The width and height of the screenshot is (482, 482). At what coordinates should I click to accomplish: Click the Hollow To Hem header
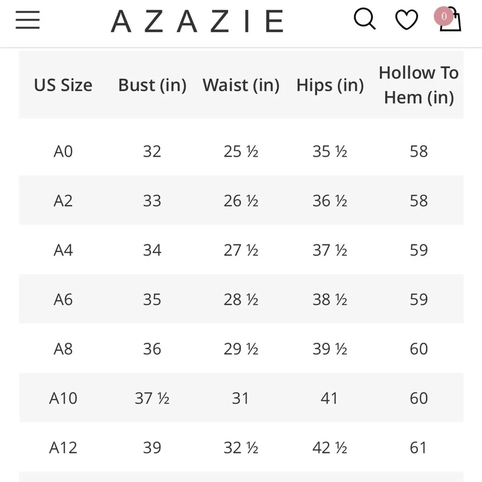point(418,85)
